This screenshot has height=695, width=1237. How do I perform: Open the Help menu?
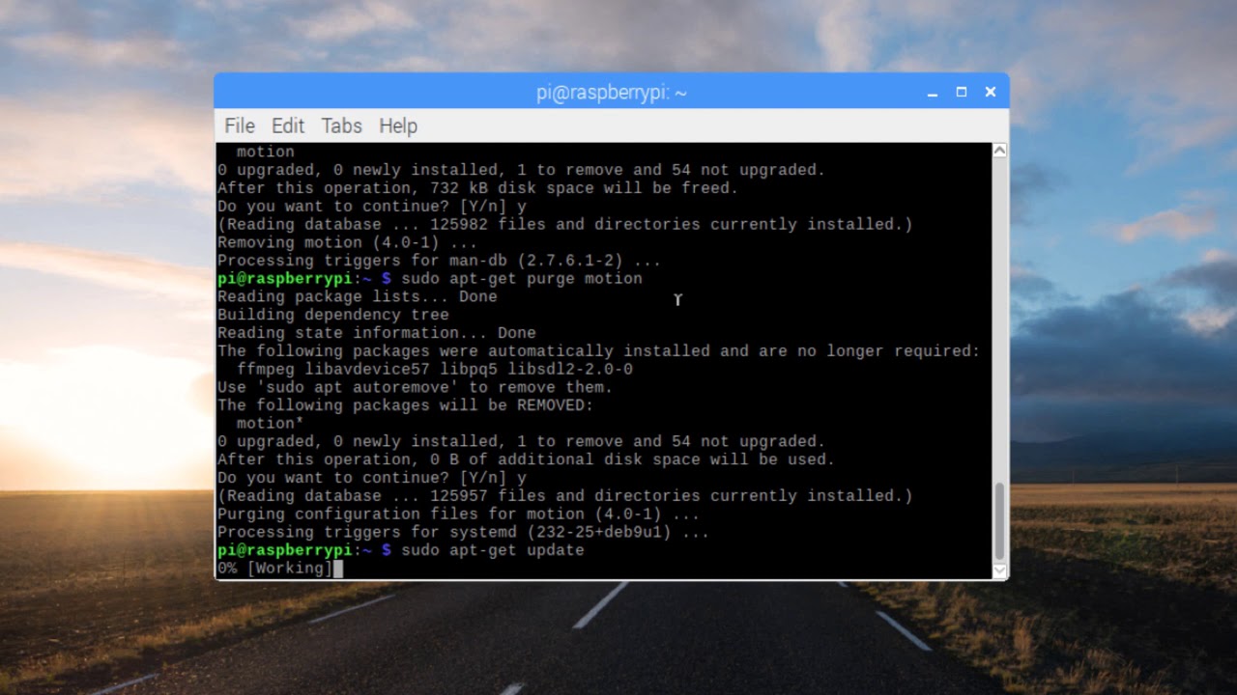(398, 125)
